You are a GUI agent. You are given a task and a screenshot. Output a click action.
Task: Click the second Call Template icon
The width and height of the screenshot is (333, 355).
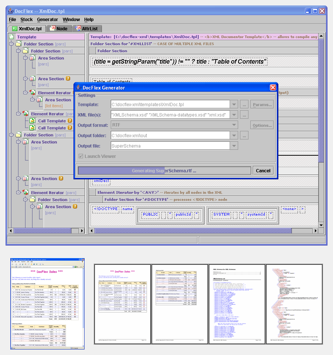coord(32,128)
